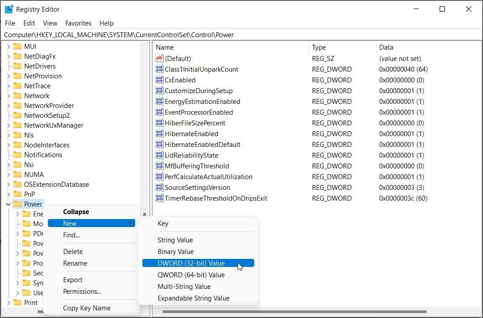Viewport: 483px width, 318px height.
Task: Click the HibernateEnabledDefault DWORD icon
Action: (159, 145)
